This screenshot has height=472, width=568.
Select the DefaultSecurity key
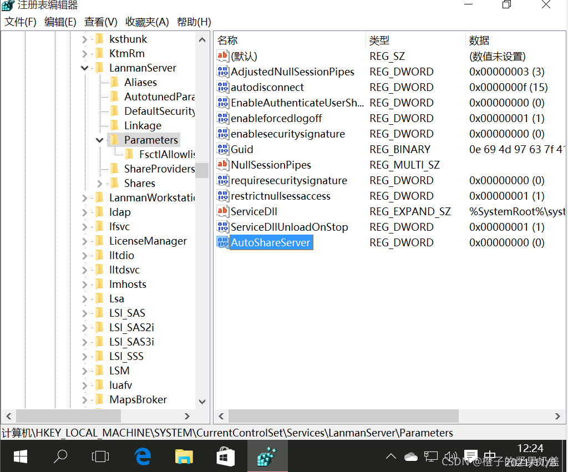[x=159, y=111]
